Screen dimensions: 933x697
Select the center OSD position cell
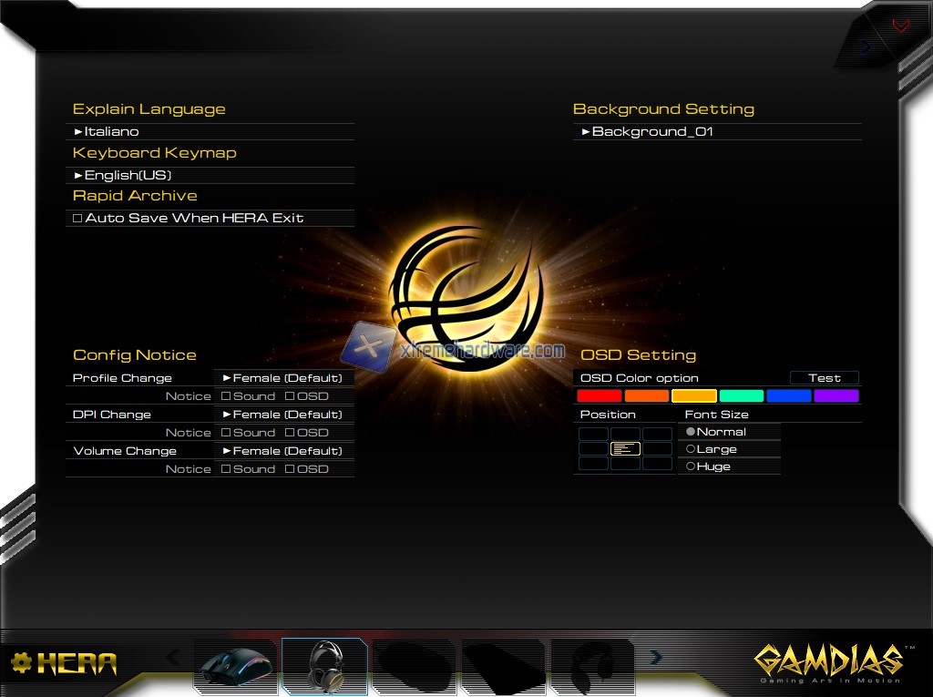(625, 449)
